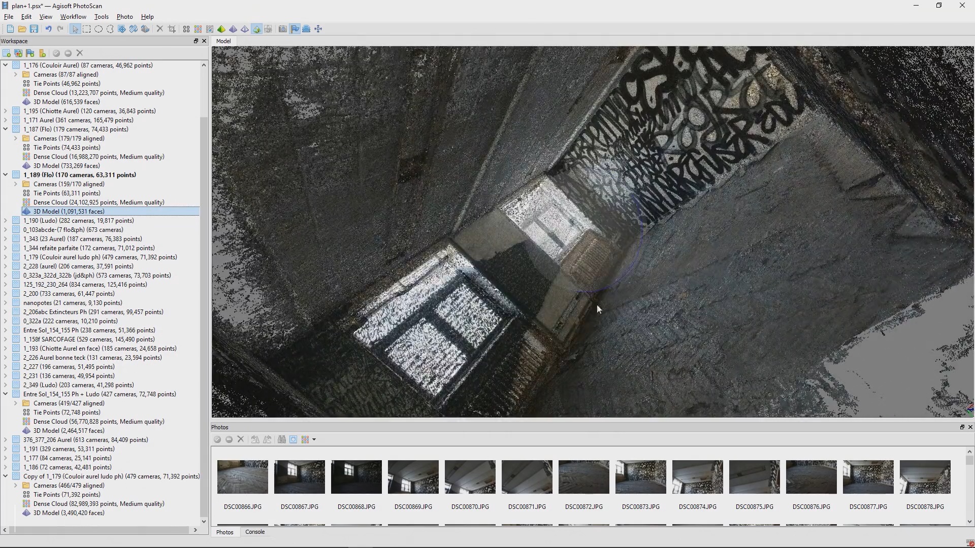Expand the 1_158f SARCOFAGE chunk
This screenshot has height=548, width=975.
(x=6, y=339)
